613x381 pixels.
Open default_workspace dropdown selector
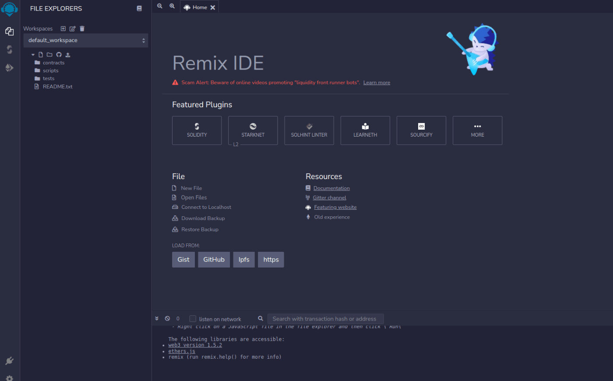point(86,40)
